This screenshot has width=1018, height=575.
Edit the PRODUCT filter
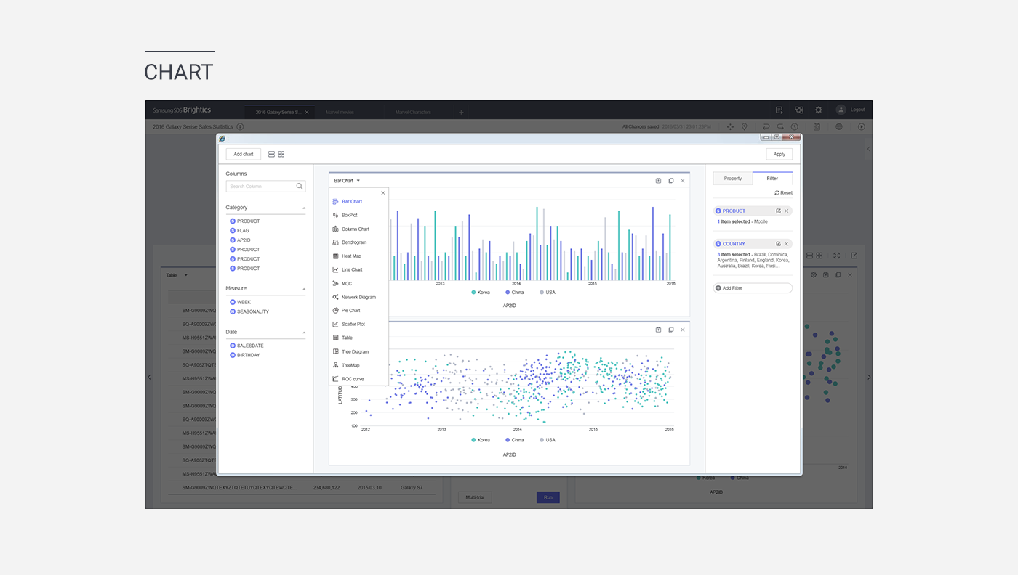click(x=778, y=211)
